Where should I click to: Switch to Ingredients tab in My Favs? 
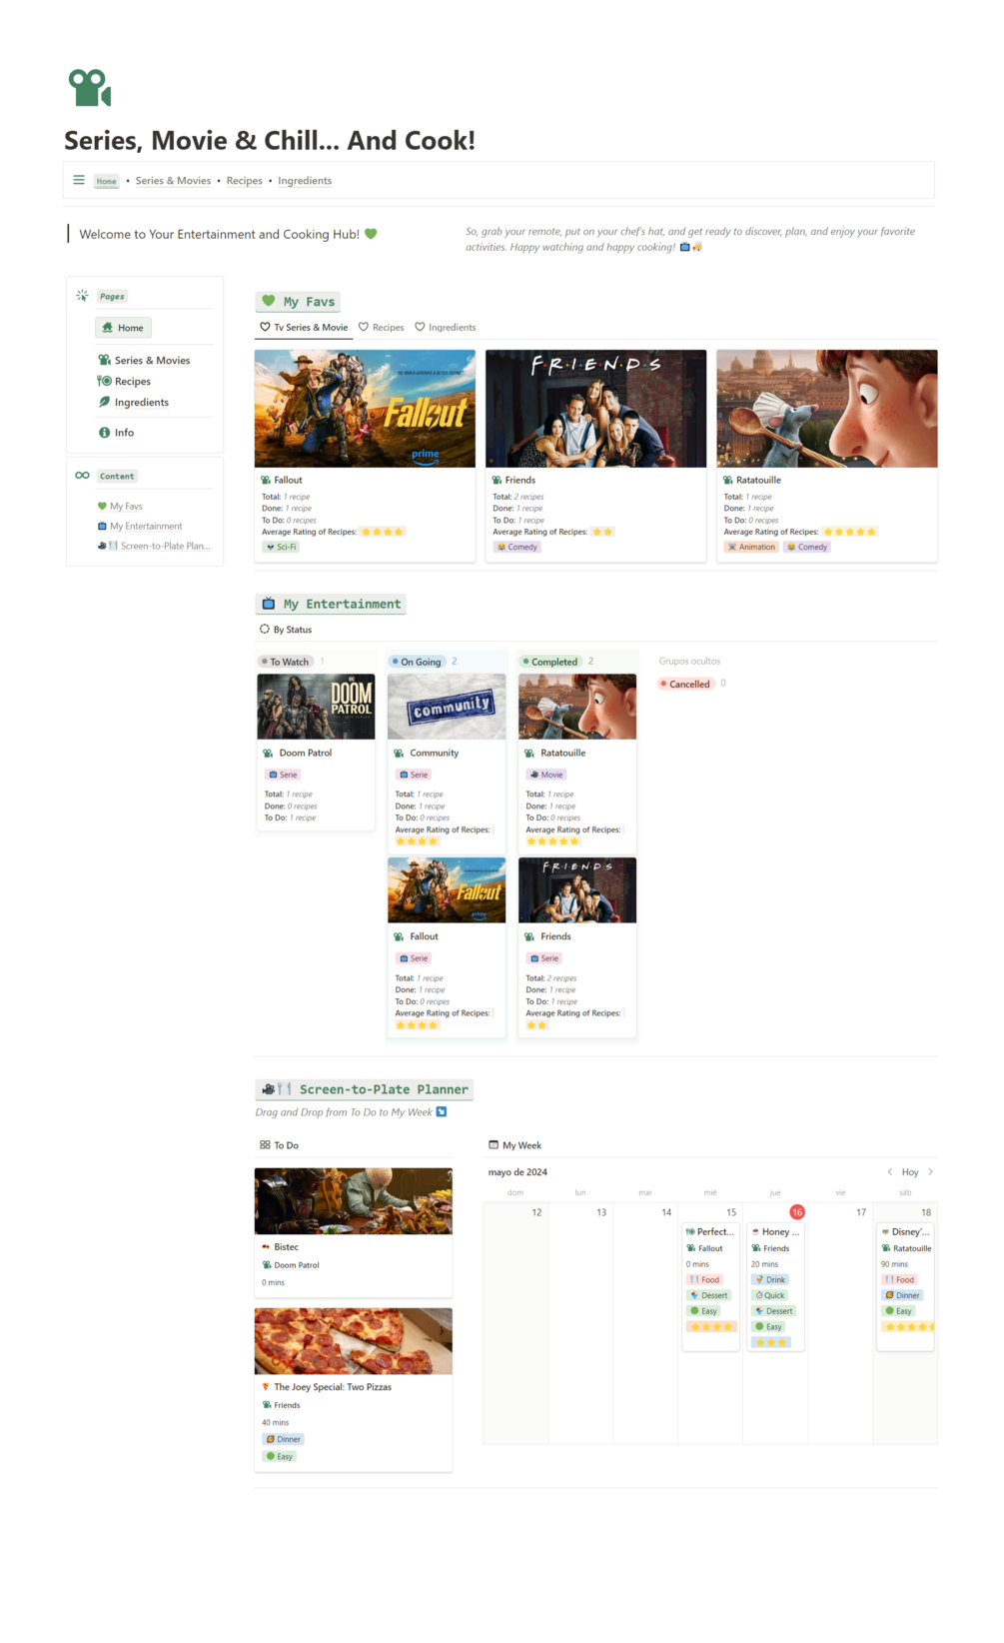(x=446, y=328)
